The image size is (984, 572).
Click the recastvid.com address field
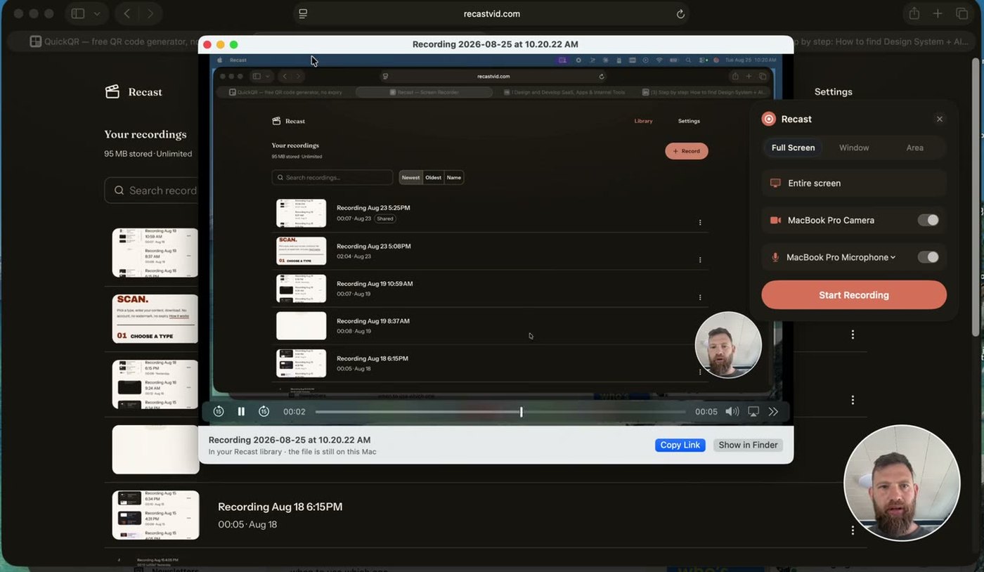[x=491, y=14]
